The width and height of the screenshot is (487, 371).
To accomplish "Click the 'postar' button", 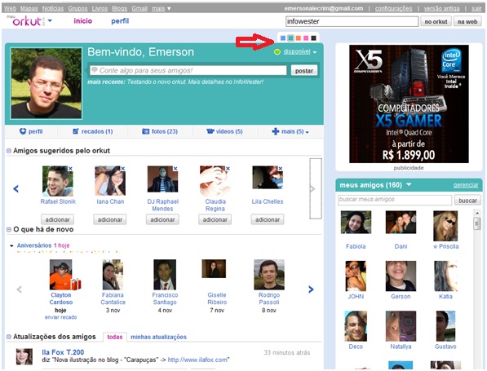I will click(x=304, y=71).
